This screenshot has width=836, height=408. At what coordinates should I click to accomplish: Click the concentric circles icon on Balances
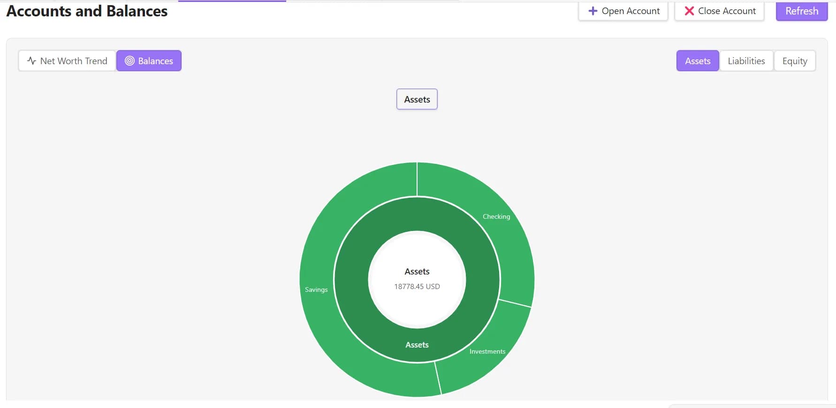[x=129, y=61]
